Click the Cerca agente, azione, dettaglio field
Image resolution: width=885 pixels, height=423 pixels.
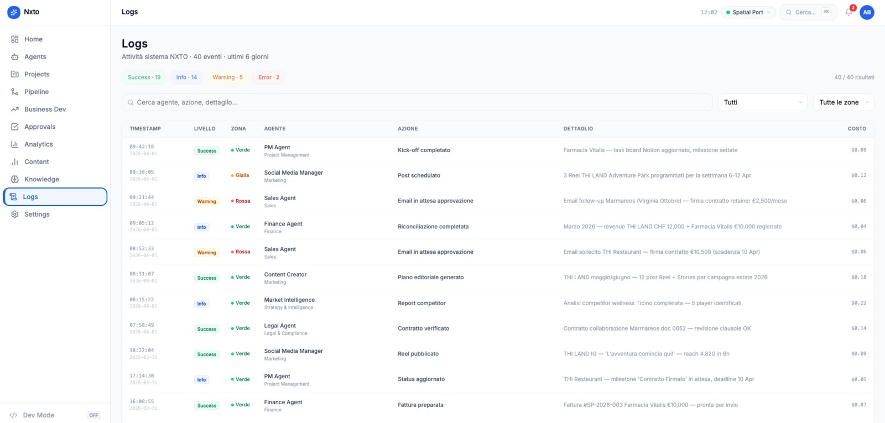[417, 102]
